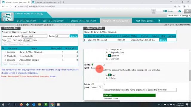Tick the Excretion checkbox
Viewport: 191px width, 107px height.
[x=110, y=59]
